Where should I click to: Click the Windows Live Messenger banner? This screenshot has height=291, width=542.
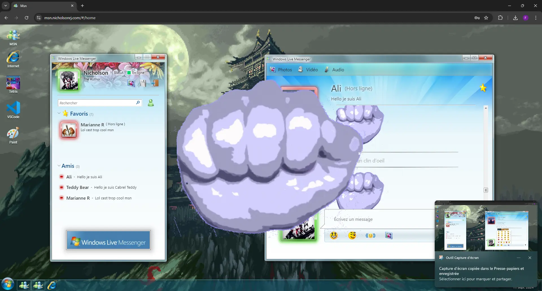tap(108, 240)
